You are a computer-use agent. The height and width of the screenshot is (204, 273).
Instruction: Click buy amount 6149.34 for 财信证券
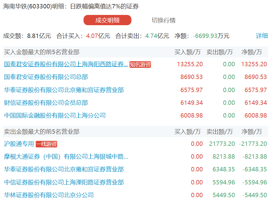(x=192, y=103)
